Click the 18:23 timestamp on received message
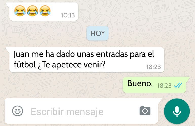This screenshot has height=126, width=195. (x=153, y=67)
